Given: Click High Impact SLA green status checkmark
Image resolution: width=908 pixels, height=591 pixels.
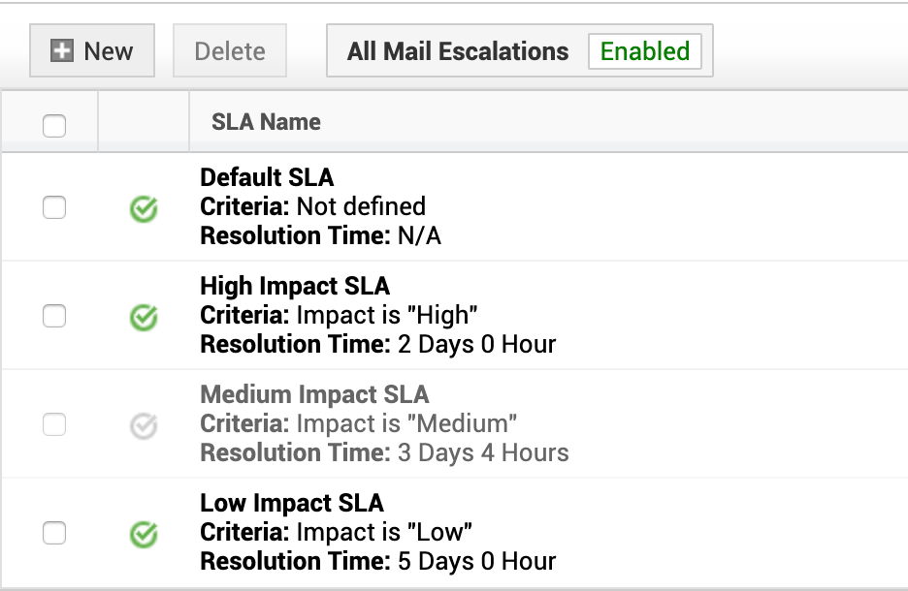Looking at the screenshot, I should [144, 317].
